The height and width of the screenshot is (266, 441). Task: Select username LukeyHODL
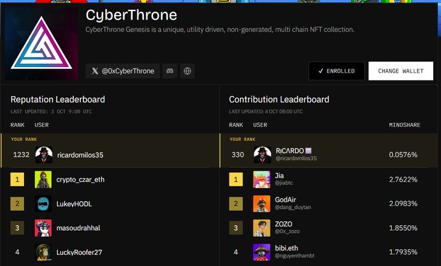[74, 204]
